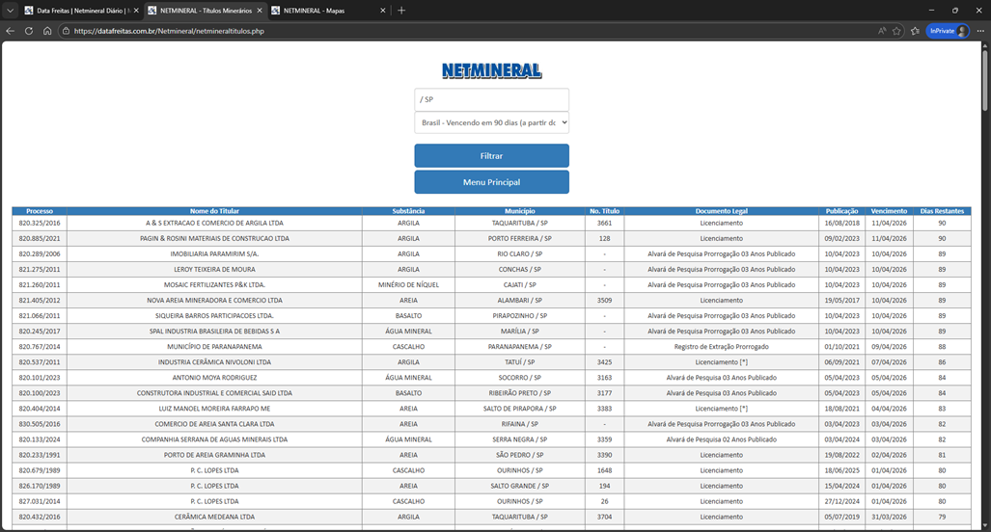Image resolution: width=991 pixels, height=532 pixels.
Task: Click the Substância column header
Action: [408, 211]
